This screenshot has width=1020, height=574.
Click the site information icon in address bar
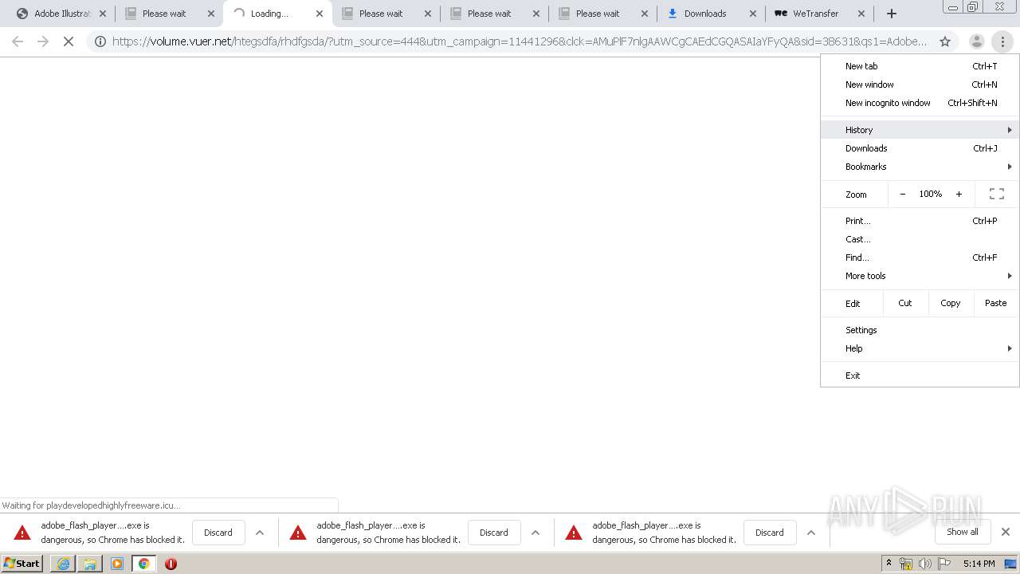click(x=100, y=41)
